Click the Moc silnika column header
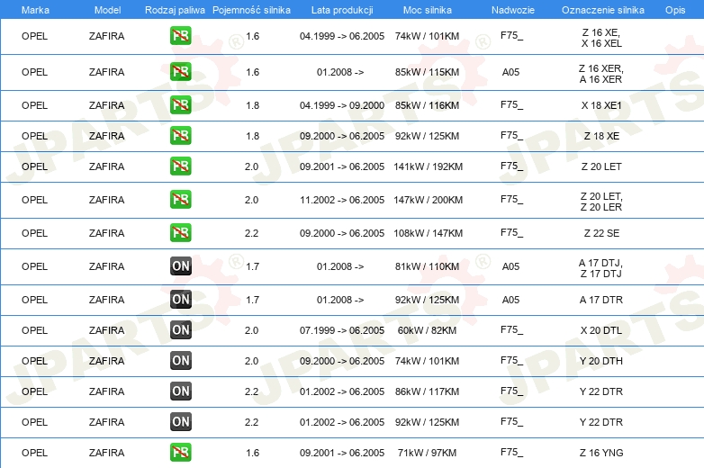 pos(428,10)
